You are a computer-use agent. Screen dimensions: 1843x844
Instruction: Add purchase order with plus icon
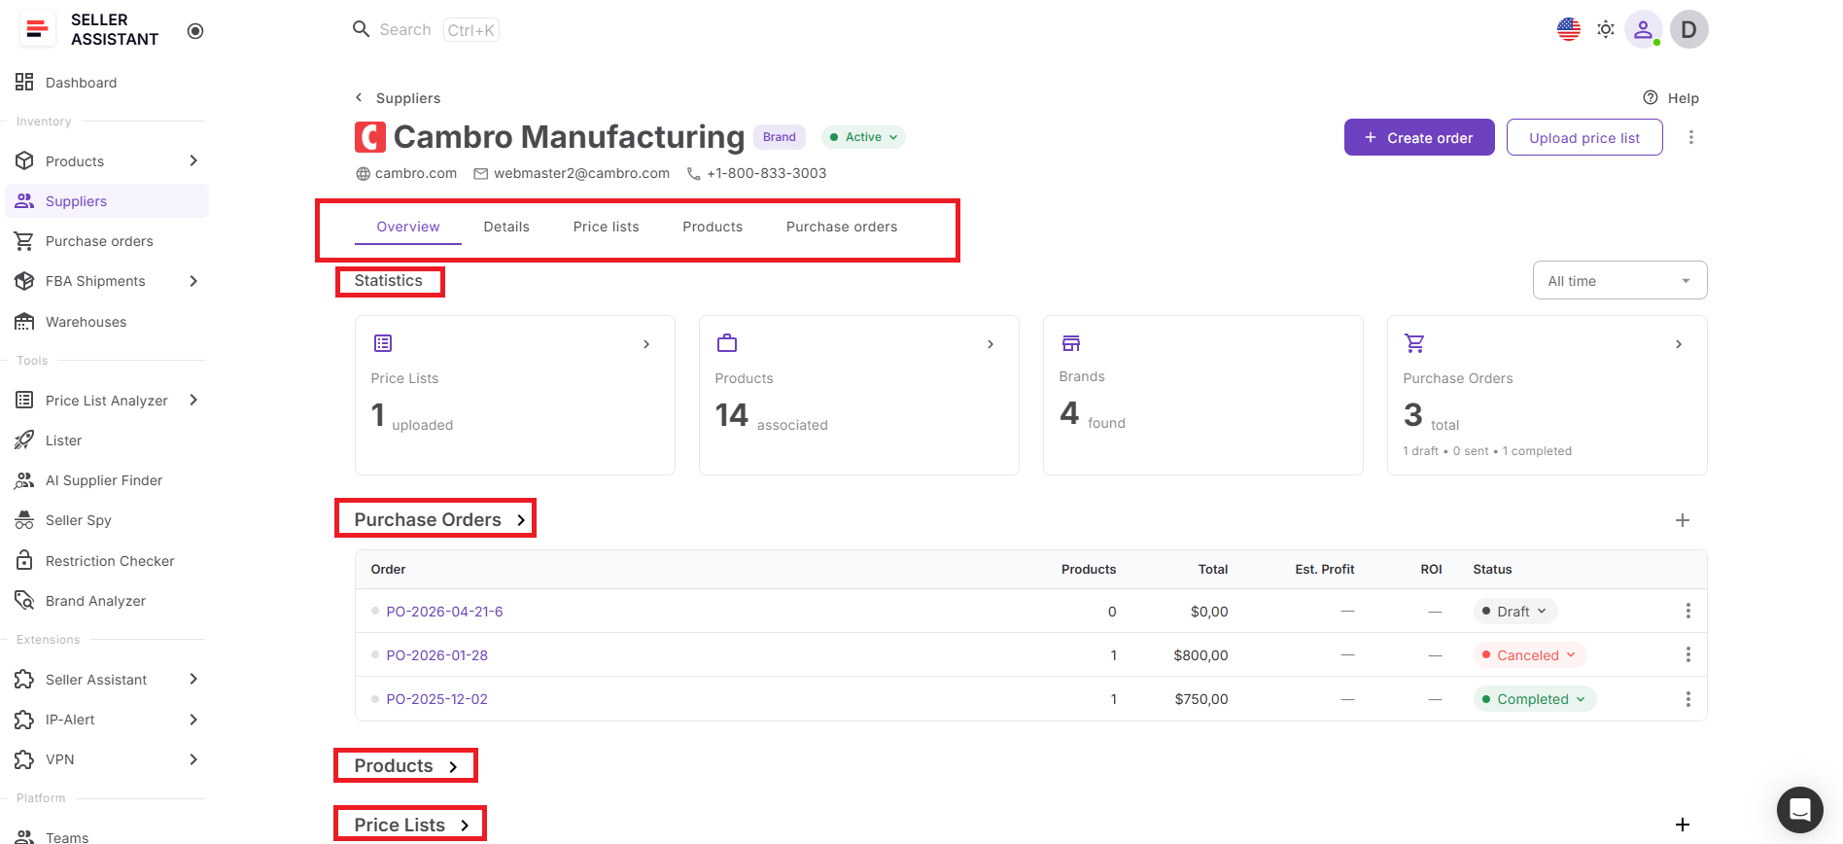pos(1683,520)
